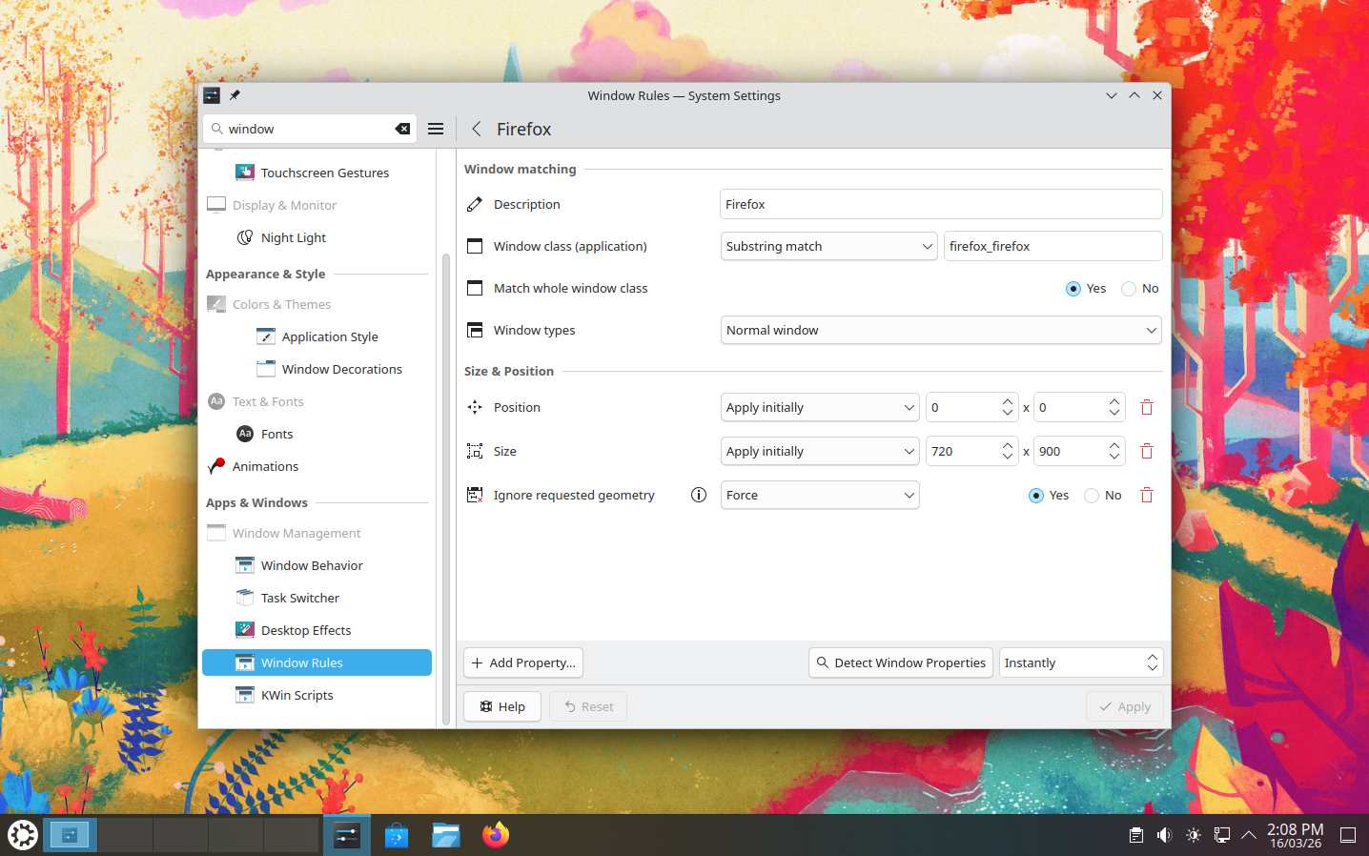Open KWin Scripts settings
1369x856 pixels.
tap(317, 695)
